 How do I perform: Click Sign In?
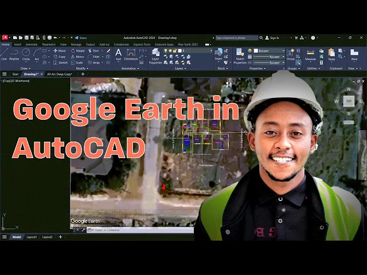(x=272, y=38)
